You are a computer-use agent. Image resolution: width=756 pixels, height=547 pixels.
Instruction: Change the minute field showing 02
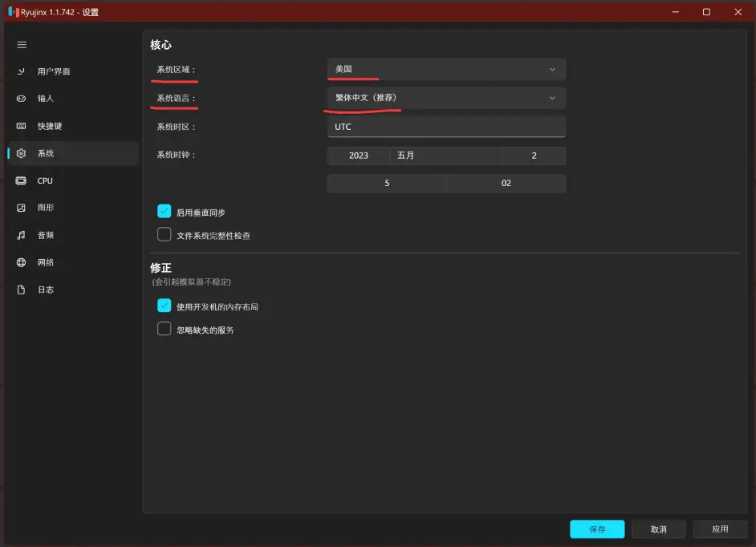coord(506,183)
